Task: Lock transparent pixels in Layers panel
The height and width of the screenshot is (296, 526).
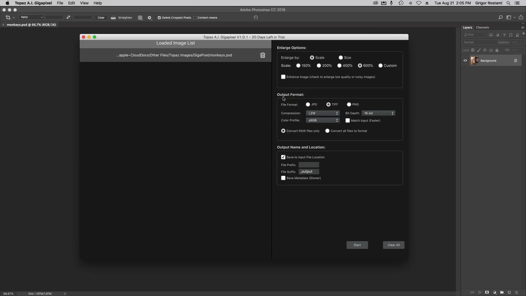Action: [473, 50]
